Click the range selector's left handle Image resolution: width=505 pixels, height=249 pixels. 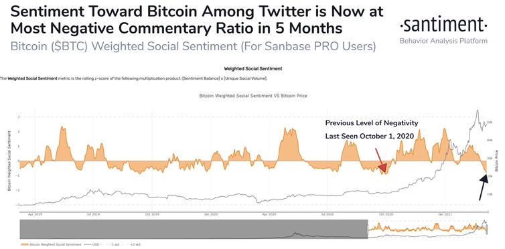[368, 230]
